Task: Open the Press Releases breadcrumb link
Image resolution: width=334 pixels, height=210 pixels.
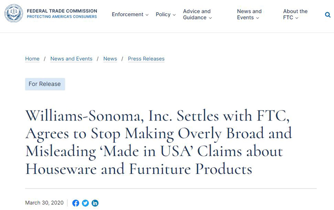Action: coord(146,59)
